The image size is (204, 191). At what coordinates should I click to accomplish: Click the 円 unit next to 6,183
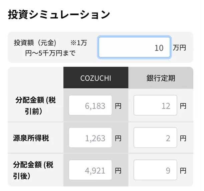(x=118, y=106)
